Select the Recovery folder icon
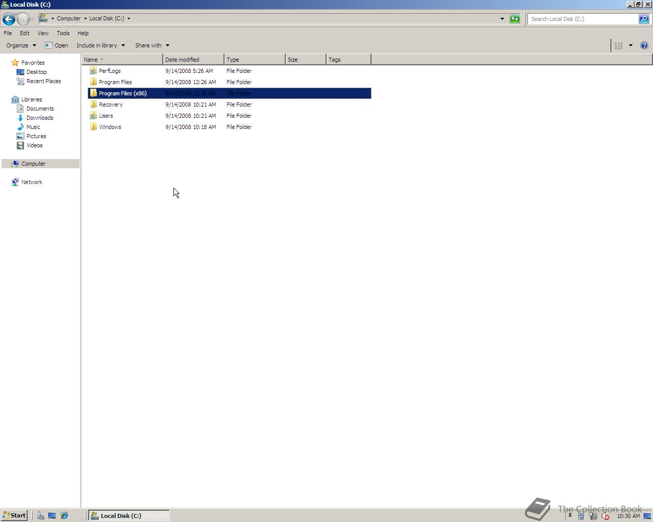This screenshot has height=522, width=653. click(93, 105)
